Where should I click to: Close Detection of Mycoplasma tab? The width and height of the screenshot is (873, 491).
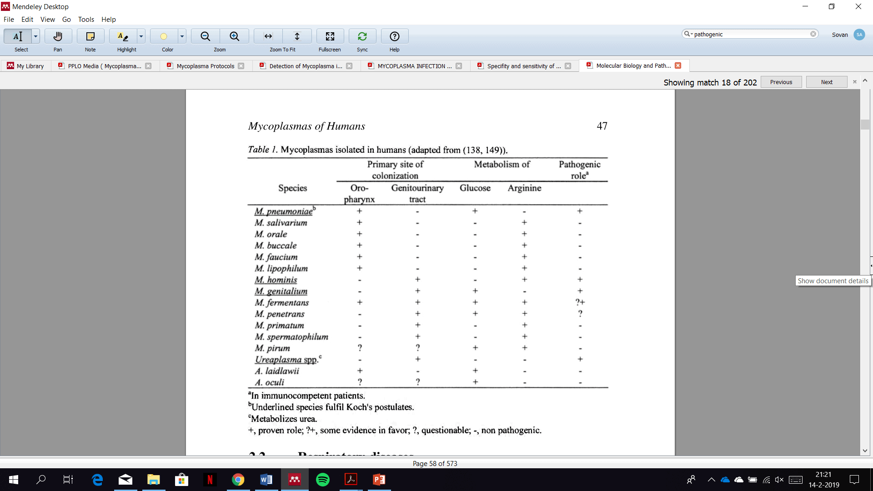pyautogui.click(x=349, y=66)
